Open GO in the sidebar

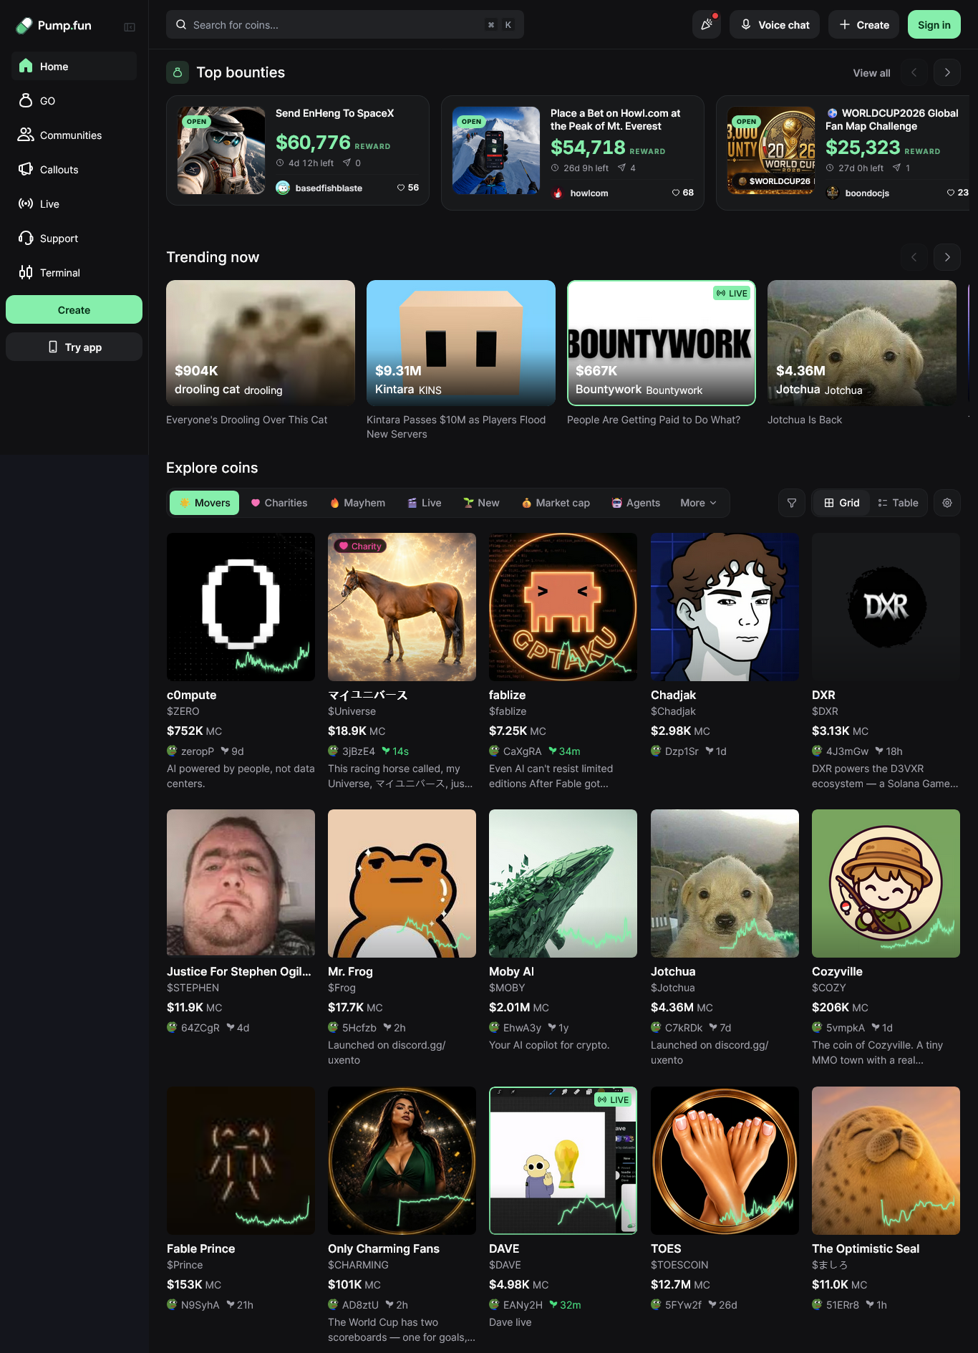click(x=74, y=100)
